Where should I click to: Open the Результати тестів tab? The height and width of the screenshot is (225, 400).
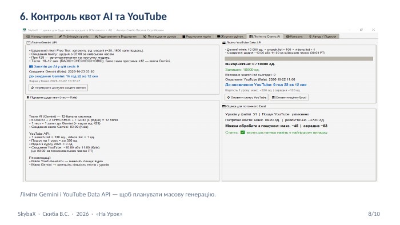(197, 37)
